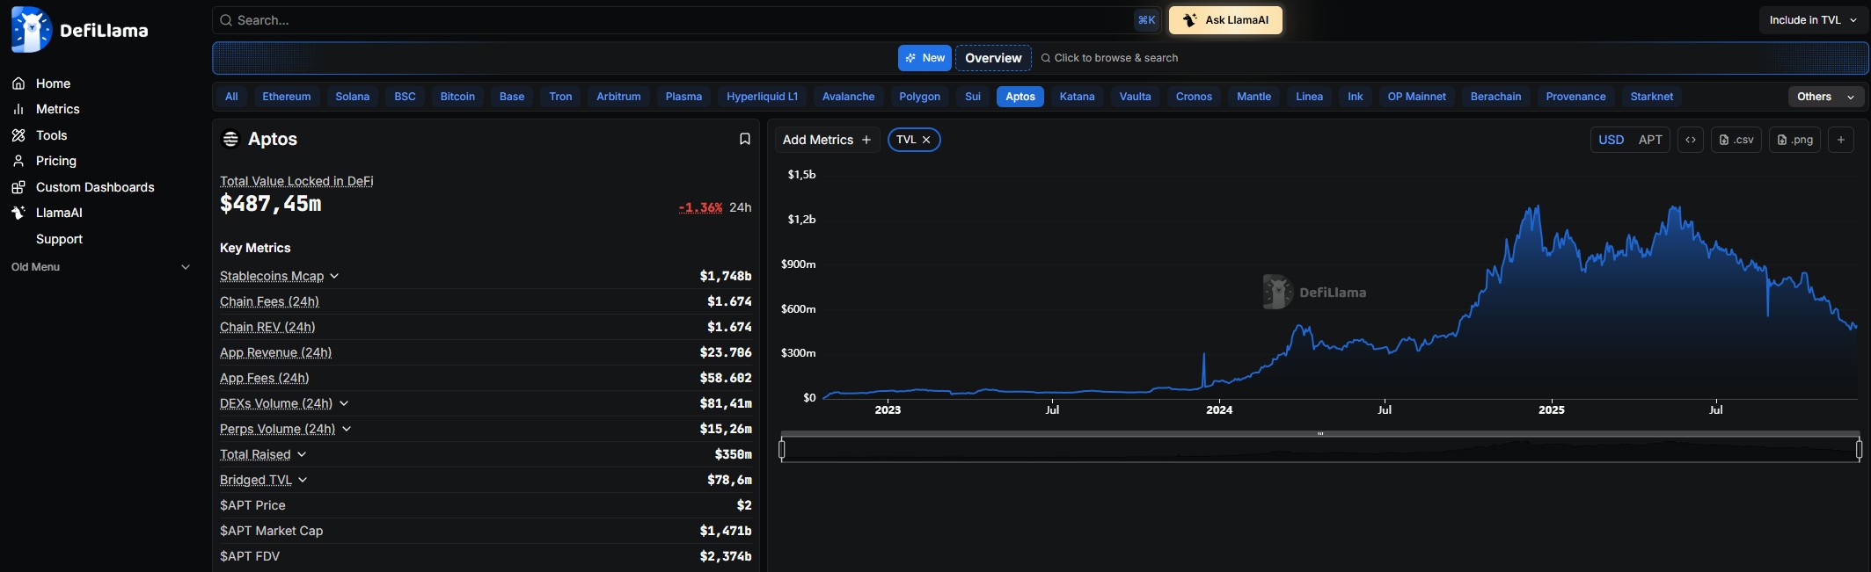Image resolution: width=1871 pixels, height=572 pixels.
Task: Open the Custom Dashboards sidebar item
Action: pyautogui.click(x=94, y=187)
